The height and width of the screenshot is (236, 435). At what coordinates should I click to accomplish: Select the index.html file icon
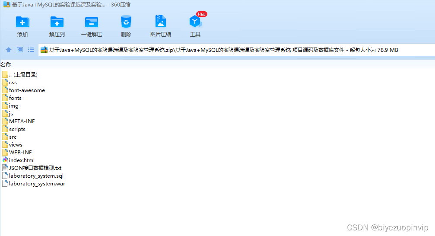tap(5, 160)
